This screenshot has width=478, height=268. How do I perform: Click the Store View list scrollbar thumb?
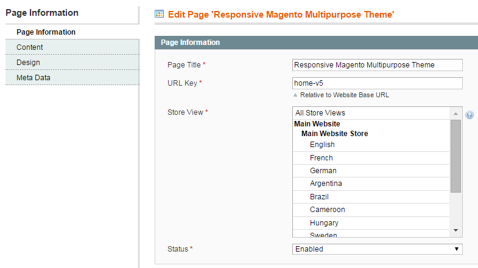coord(455,156)
